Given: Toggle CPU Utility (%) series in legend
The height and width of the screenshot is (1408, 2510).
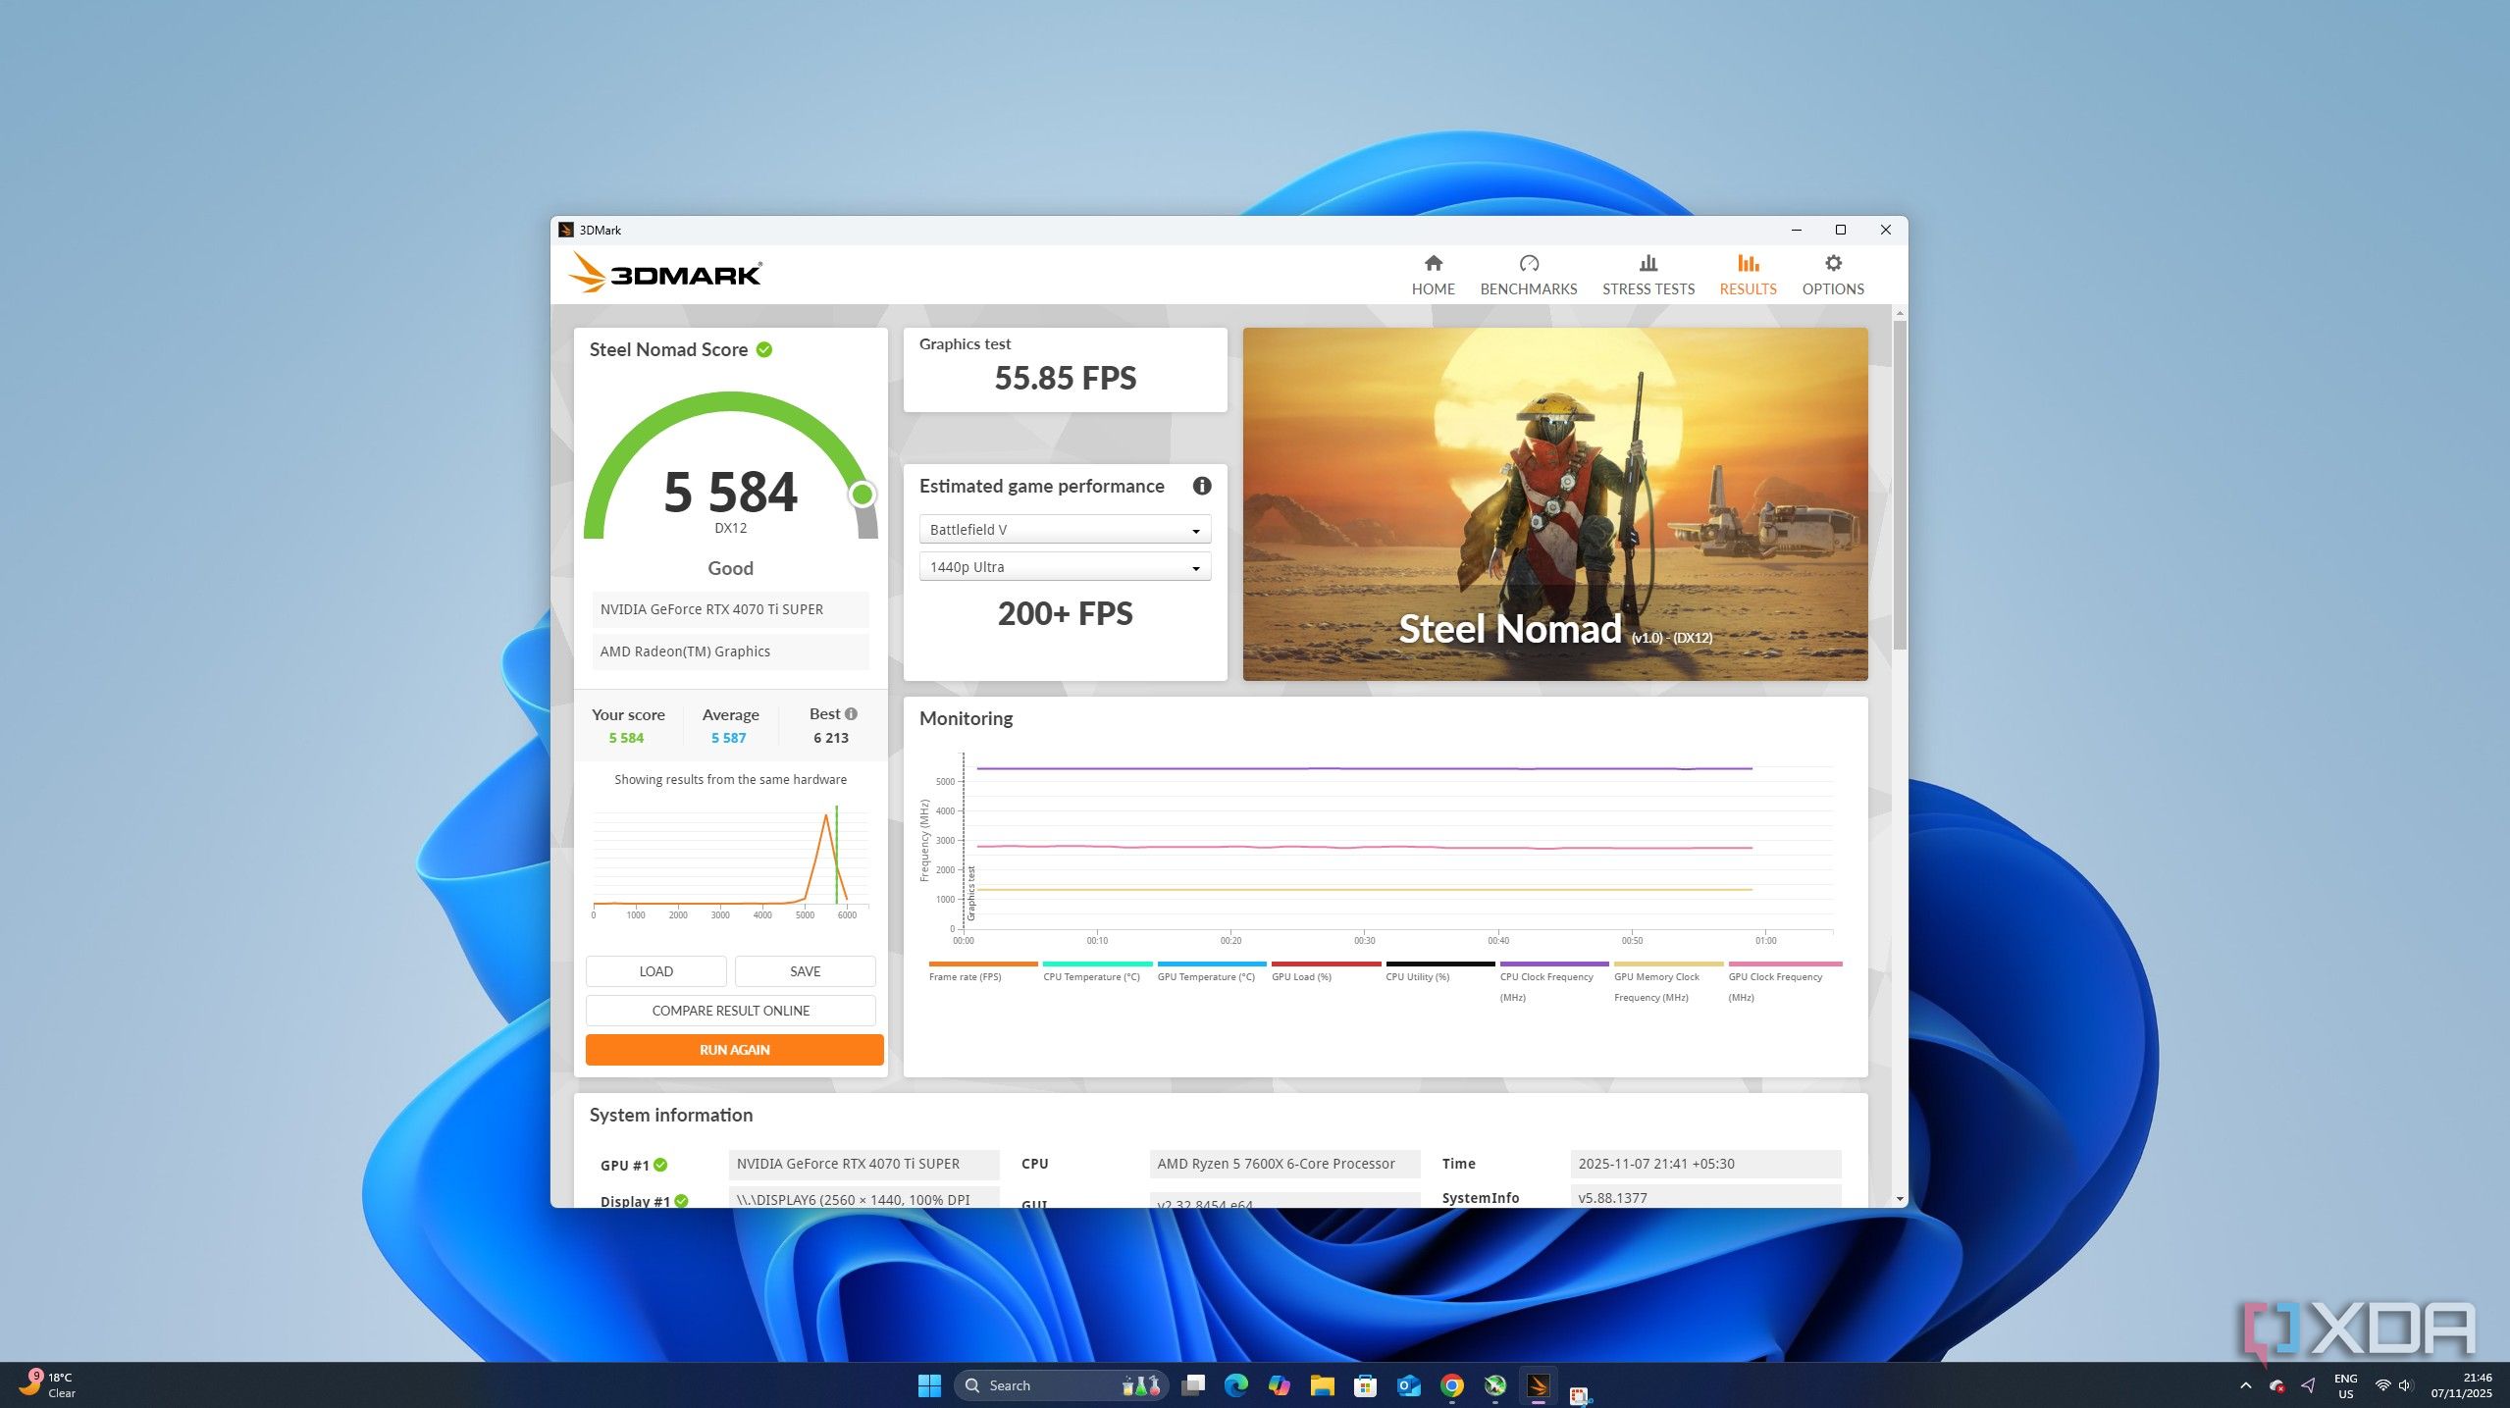Looking at the screenshot, I should click(x=1439, y=972).
